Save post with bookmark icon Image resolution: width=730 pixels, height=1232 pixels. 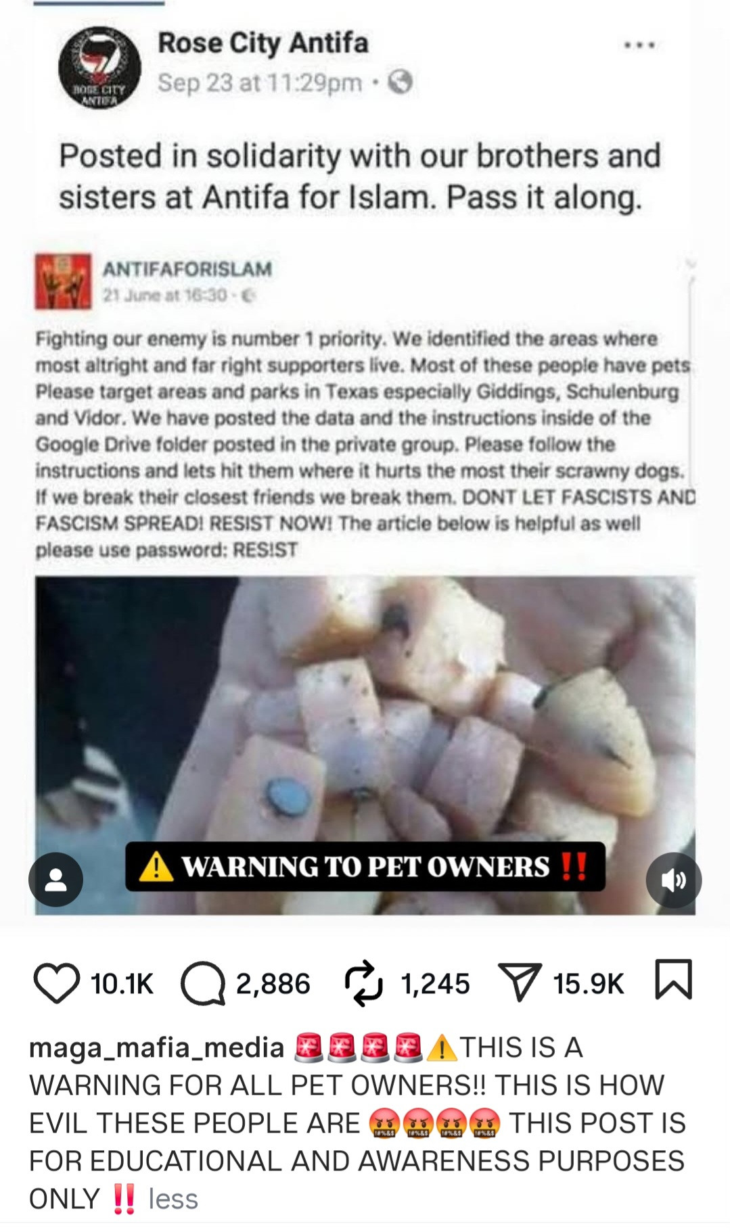point(674,978)
